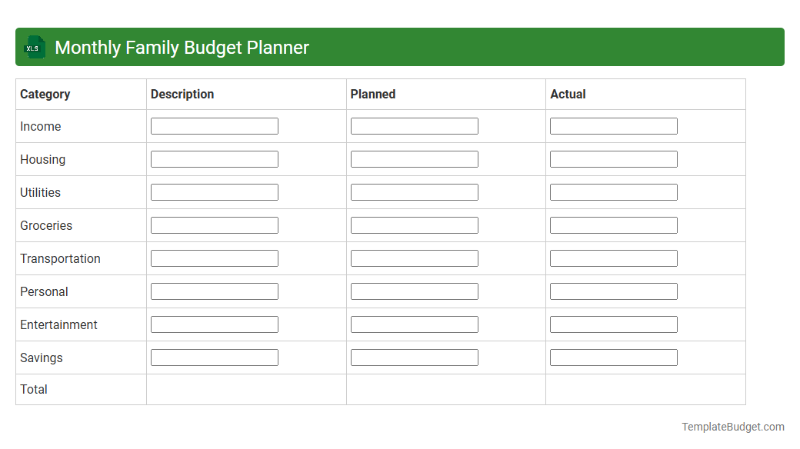The width and height of the screenshot is (800, 449).
Task: Select the Total row label
Action: (34, 389)
